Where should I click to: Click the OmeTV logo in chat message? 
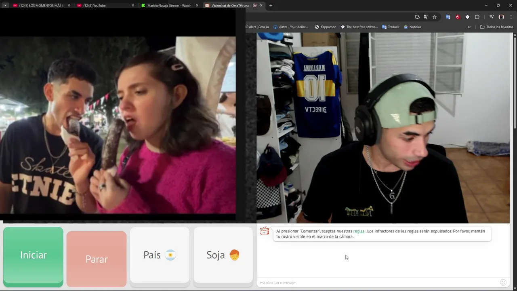pyautogui.click(x=265, y=231)
